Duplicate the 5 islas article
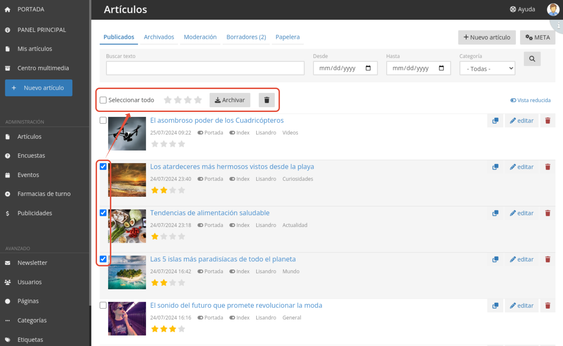Viewport: 563px width, 346px height. (x=495, y=259)
